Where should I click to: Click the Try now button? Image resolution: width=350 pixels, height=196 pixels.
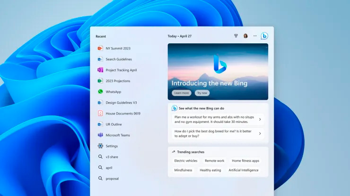tap(202, 93)
